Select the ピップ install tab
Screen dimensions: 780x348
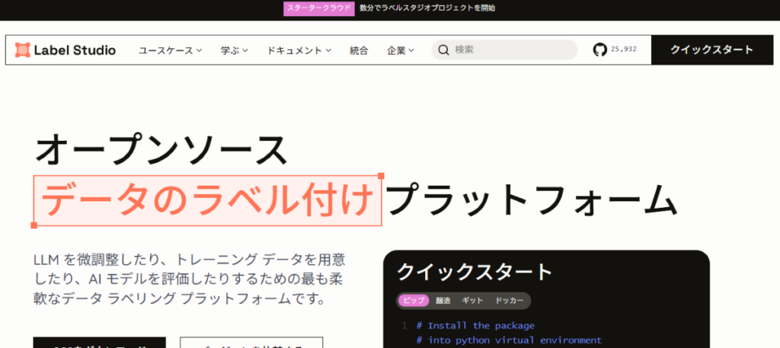click(413, 301)
